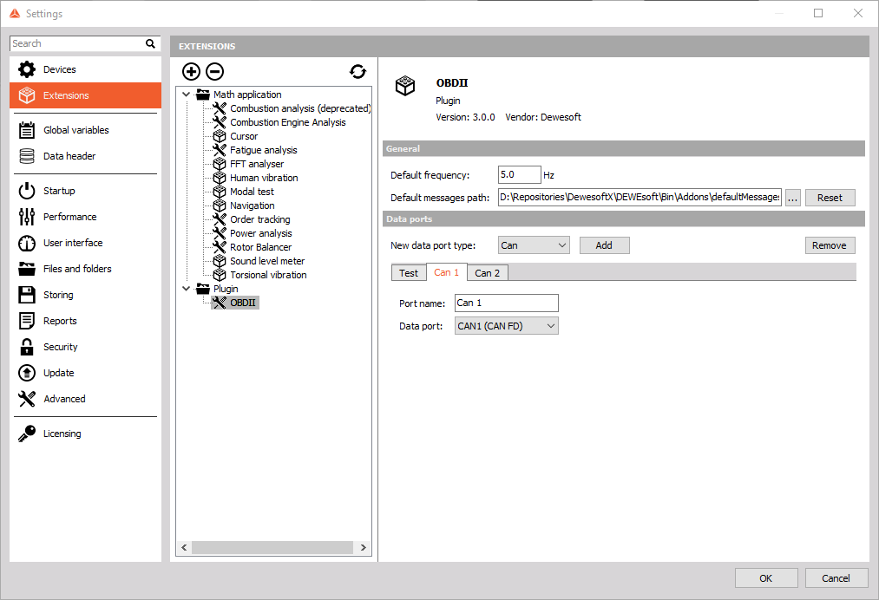The image size is (879, 600).
Task: Click the Cursor plugin cube icon
Action: click(220, 136)
